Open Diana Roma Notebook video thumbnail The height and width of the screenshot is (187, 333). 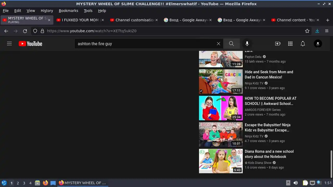coord(221,161)
